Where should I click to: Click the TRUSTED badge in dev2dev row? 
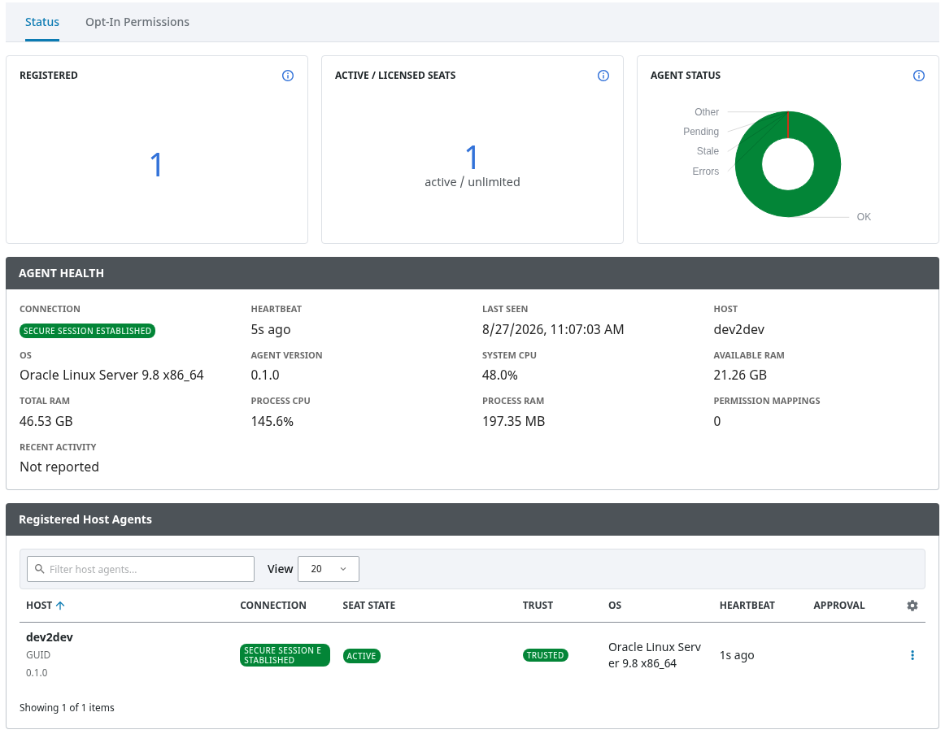[546, 655]
